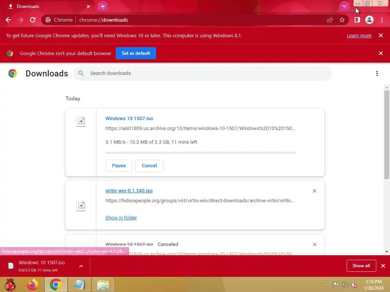Screen dimensions: 390x292
Task: Click the Action Center flag icon
Action: click(x=336, y=285)
